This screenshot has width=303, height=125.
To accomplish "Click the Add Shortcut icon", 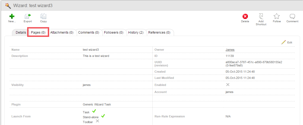I will 261,17.
